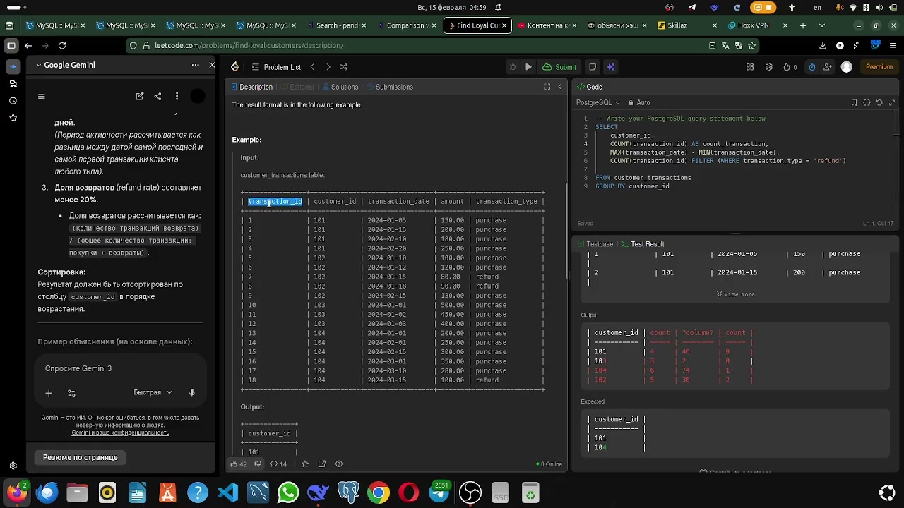Open the layout grid icon
Image resolution: width=904 pixels, height=508 pixels.
click(750, 67)
